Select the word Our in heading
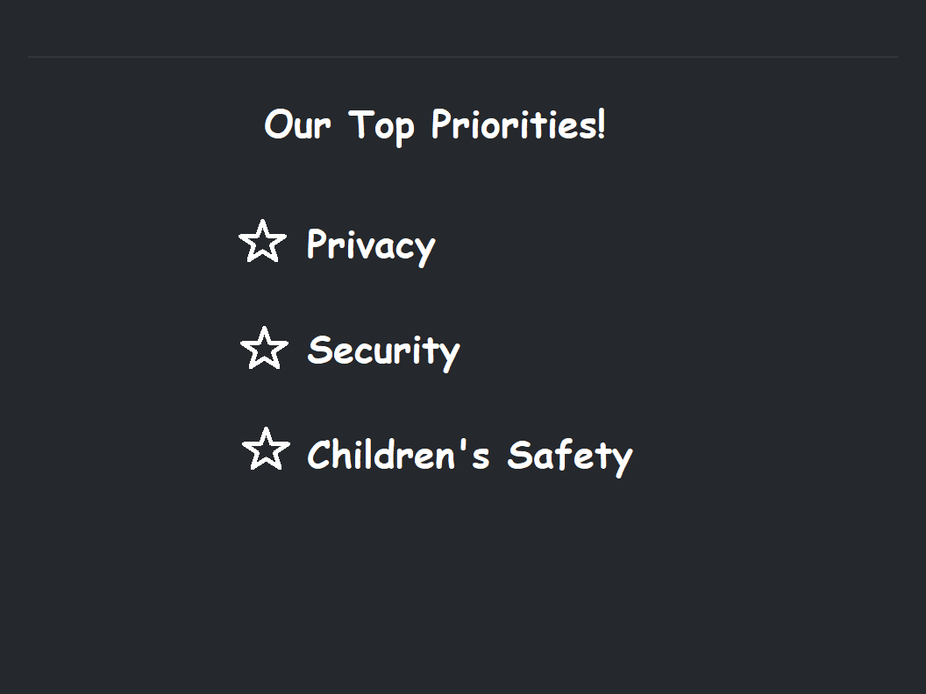The height and width of the screenshot is (694, 926). coord(297,124)
